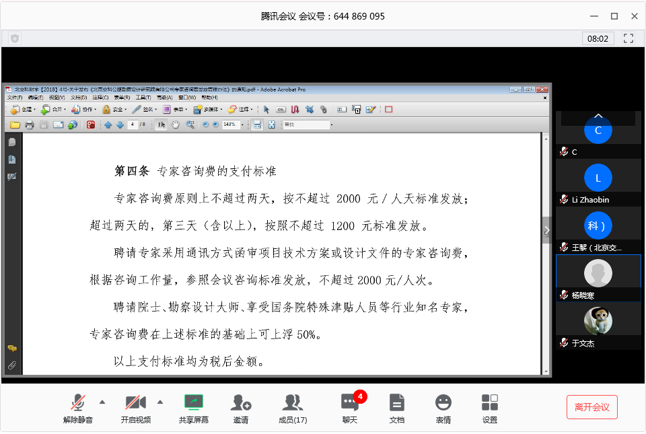This screenshot has width=646, height=434.
Task: Click Acrobat 查找 find field
Action: pos(307,124)
